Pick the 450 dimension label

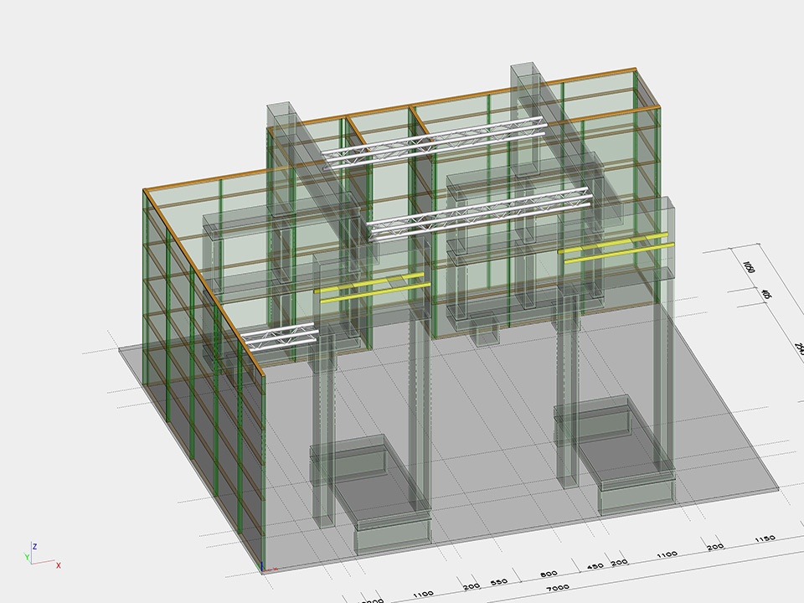tap(595, 567)
